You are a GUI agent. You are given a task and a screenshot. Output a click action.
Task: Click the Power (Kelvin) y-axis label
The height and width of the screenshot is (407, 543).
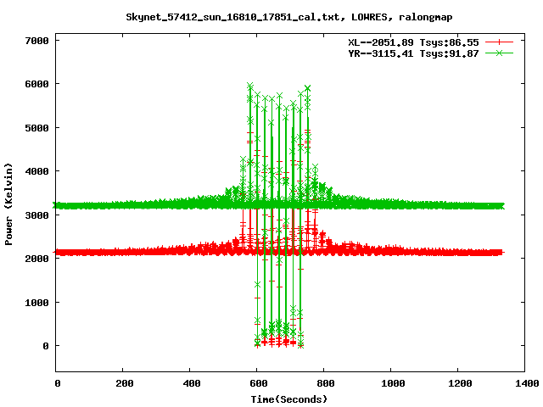tap(8, 204)
